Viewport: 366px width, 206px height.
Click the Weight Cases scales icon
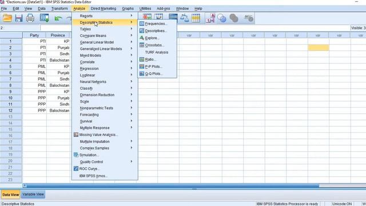(x=184, y=18)
